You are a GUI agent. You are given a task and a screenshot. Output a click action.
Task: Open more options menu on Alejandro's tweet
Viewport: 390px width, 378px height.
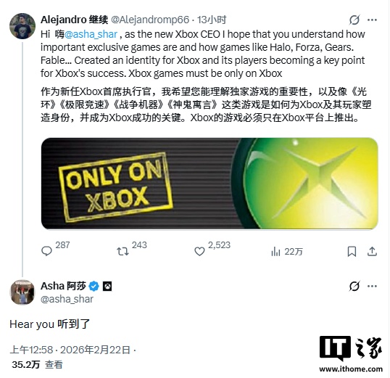click(x=372, y=20)
